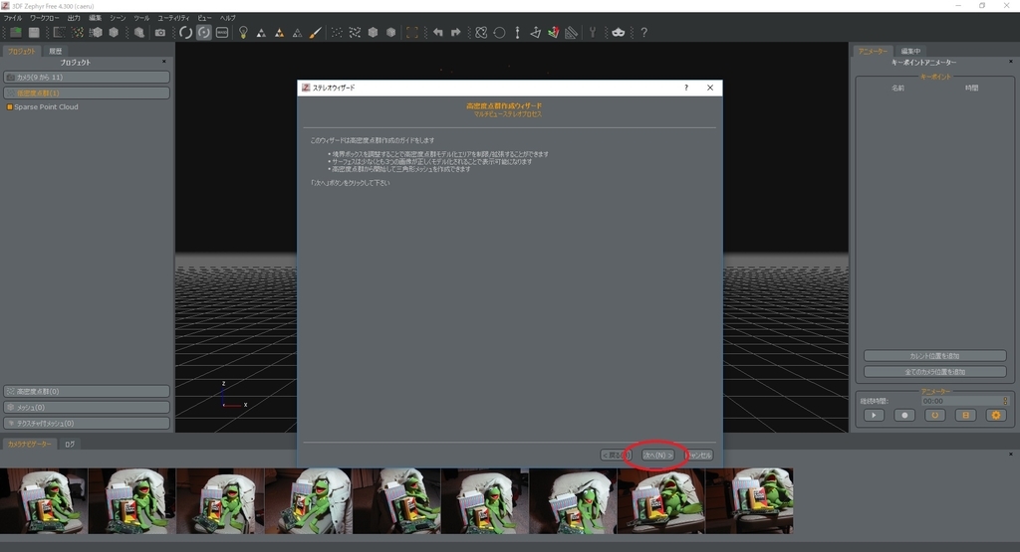Click the animator settings gear icon

click(x=996, y=415)
